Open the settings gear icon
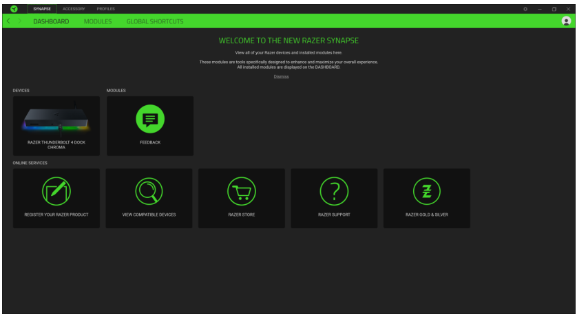 (x=525, y=8)
